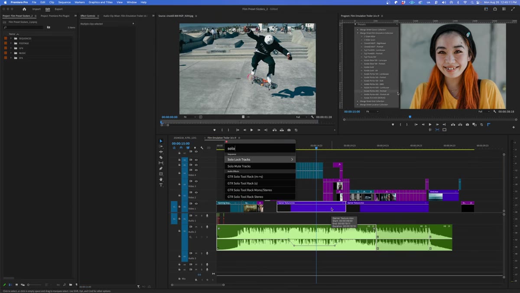Add marker in Source monitor
This screenshot has width=520, height=293.
[x=214, y=130]
